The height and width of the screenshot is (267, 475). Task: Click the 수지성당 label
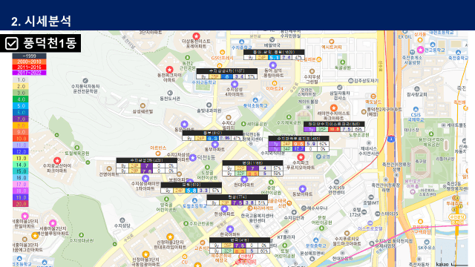point(122,225)
